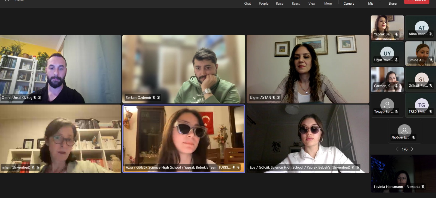Viewport: 436px width, 198px height.
Task: Click the AT avatar of Alina Ilean
Action: (422, 27)
